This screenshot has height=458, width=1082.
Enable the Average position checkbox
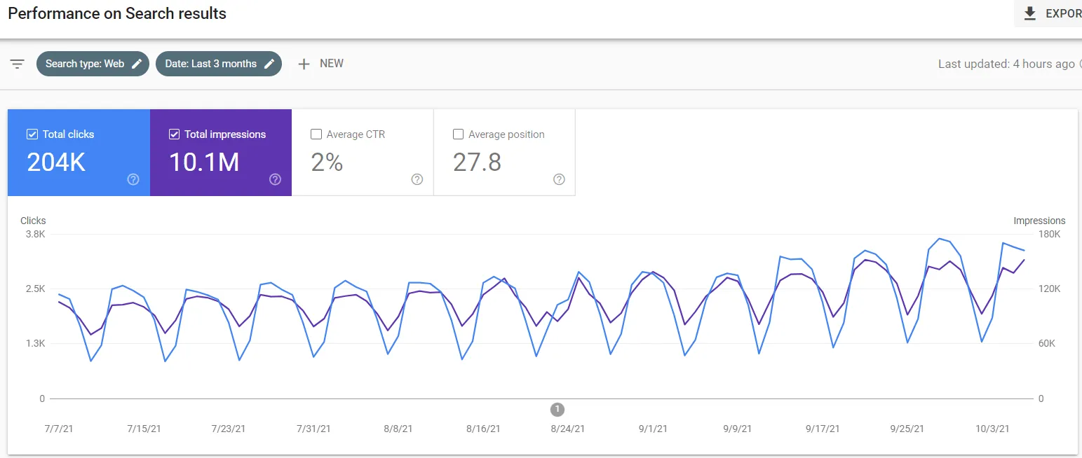click(x=459, y=134)
